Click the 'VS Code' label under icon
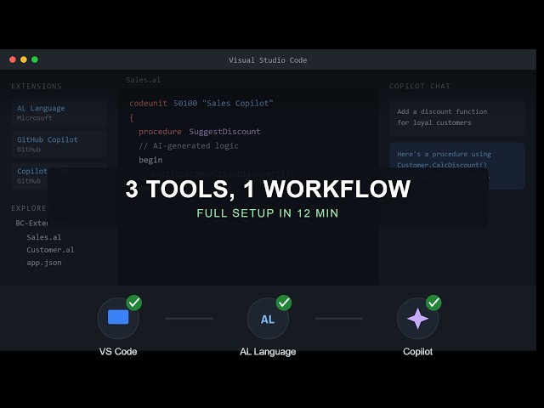Viewport: 544px width, 408px height. tap(118, 352)
